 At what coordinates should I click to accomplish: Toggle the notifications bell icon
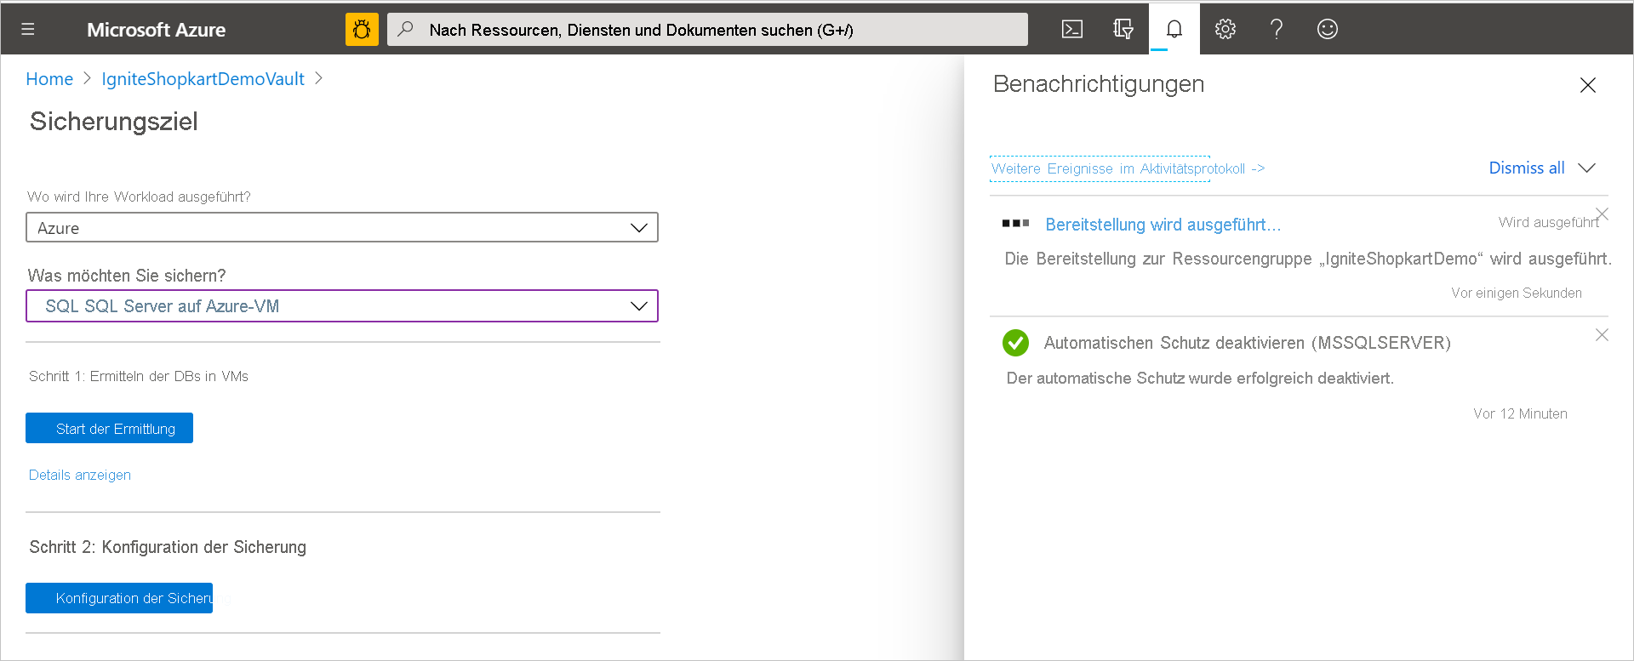pyautogui.click(x=1174, y=30)
